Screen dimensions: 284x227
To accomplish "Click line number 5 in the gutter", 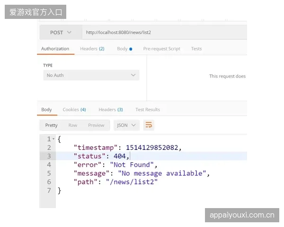I will [49, 173].
